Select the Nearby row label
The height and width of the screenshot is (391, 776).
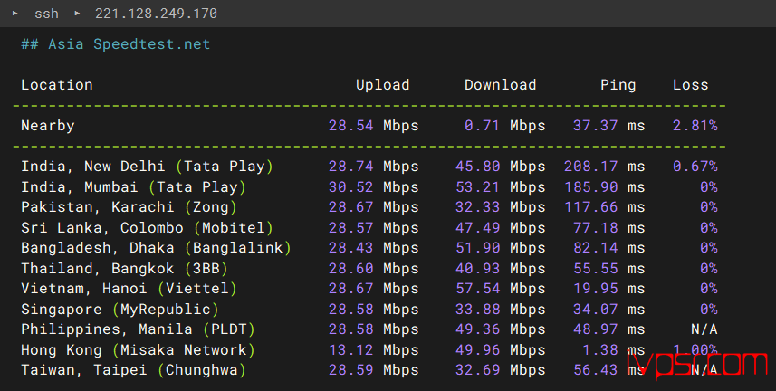[47, 126]
